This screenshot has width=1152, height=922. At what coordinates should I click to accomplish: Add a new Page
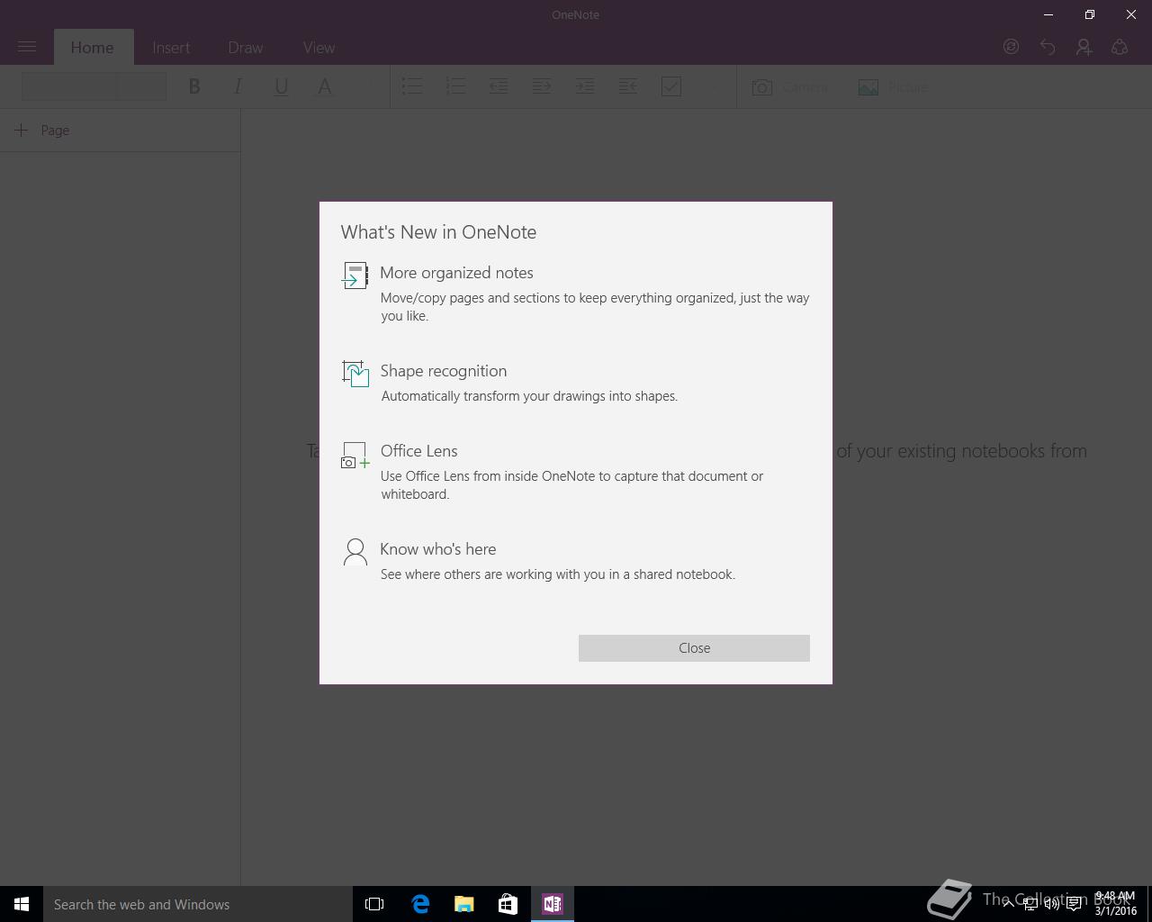(x=42, y=131)
